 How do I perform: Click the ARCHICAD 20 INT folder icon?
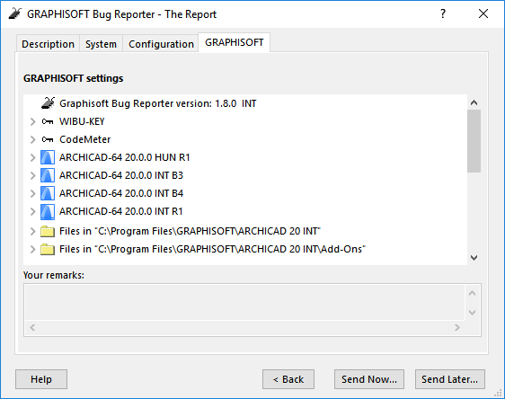(x=48, y=231)
